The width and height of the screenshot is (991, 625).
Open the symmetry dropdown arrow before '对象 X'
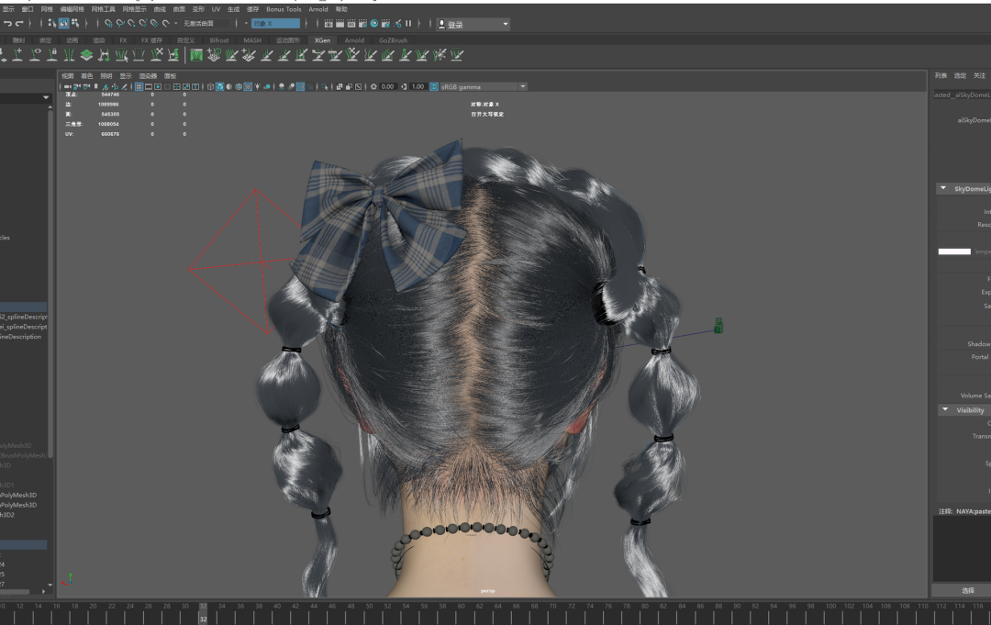246,23
